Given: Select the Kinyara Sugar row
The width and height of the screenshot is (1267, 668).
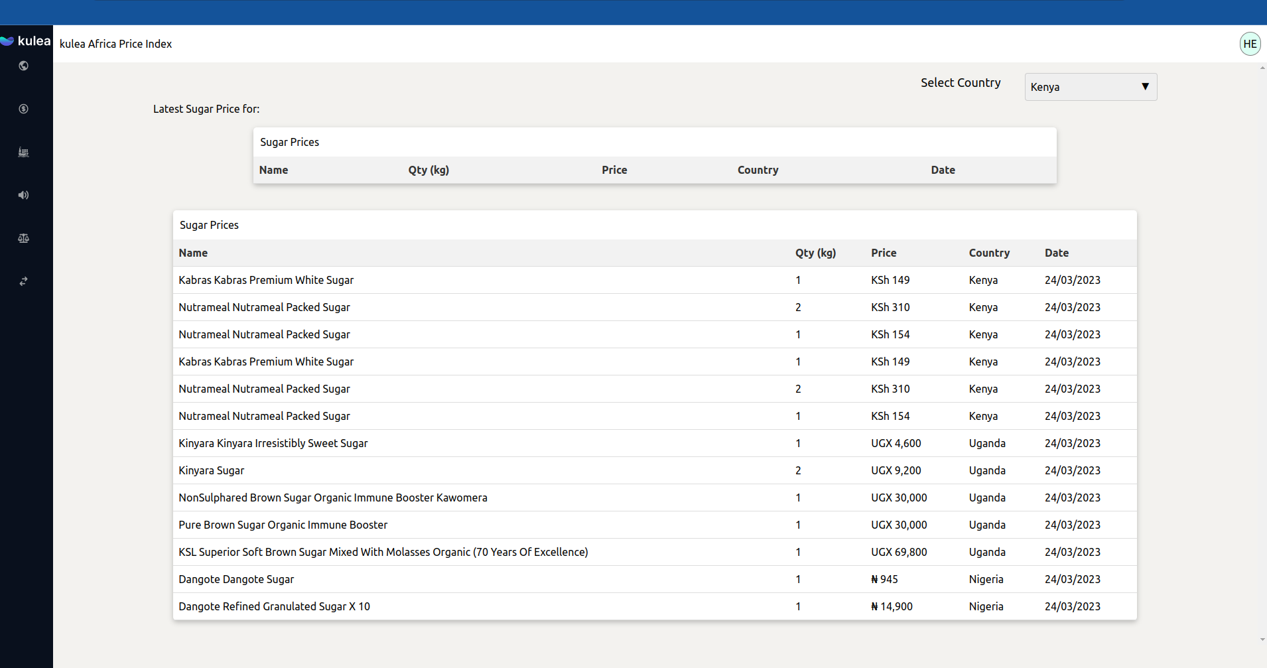Looking at the screenshot, I should (x=655, y=470).
